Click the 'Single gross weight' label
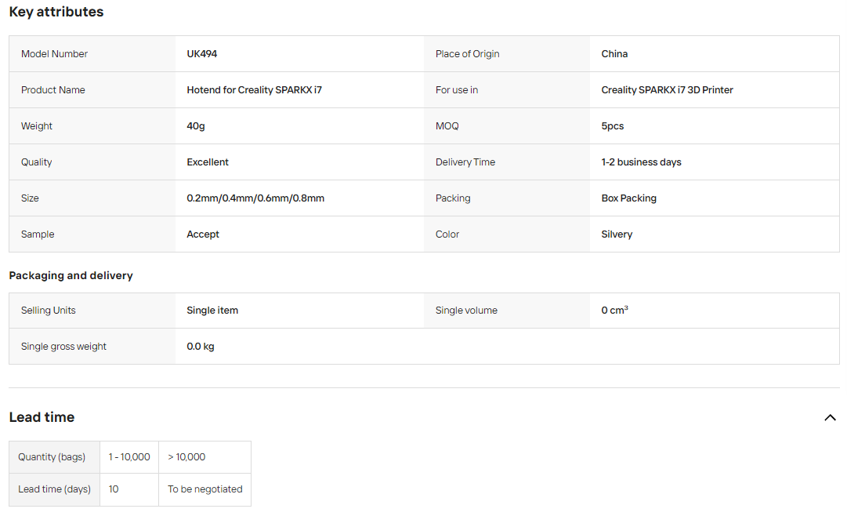 coord(63,346)
